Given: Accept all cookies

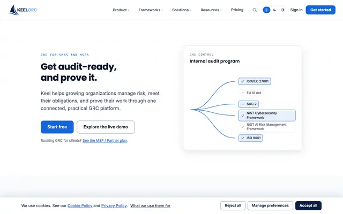Looking at the screenshot, I should 308,205.
